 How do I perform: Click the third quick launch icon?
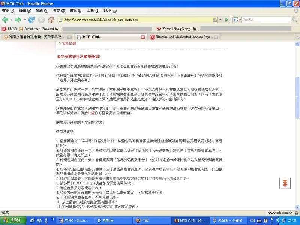click(x=46, y=220)
